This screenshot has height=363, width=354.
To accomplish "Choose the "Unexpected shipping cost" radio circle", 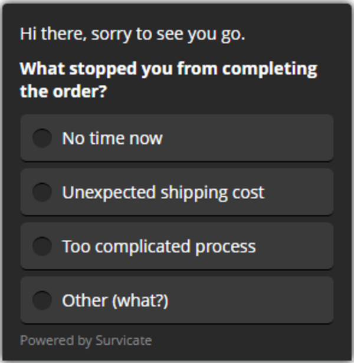I will tap(42, 192).
